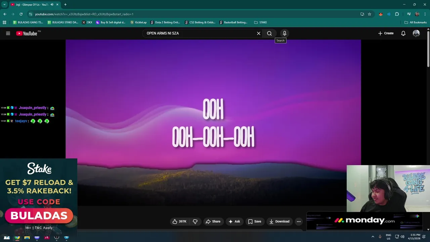
Task: Open the Kicklet.ap bookmark
Action: tap(138, 23)
